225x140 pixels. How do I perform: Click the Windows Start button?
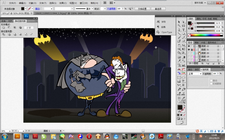pyautogui.click(x=5, y=137)
